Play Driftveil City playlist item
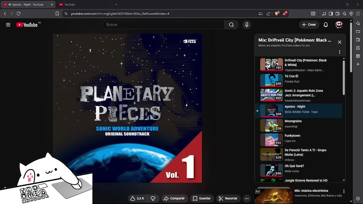Image resolution: width=363 pixels, height=204 pixels. point(299,65)
